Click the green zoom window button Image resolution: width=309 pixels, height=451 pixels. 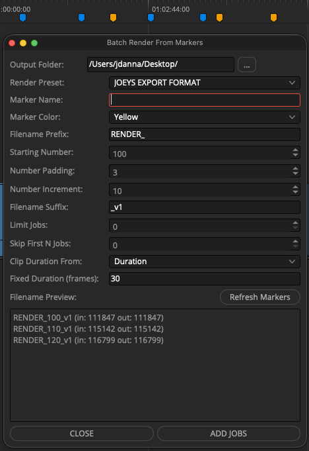[34, 43]
